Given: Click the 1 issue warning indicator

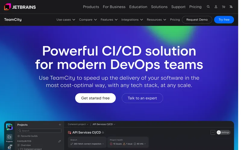Looking at the screenshot, I should tap(127, 144).
